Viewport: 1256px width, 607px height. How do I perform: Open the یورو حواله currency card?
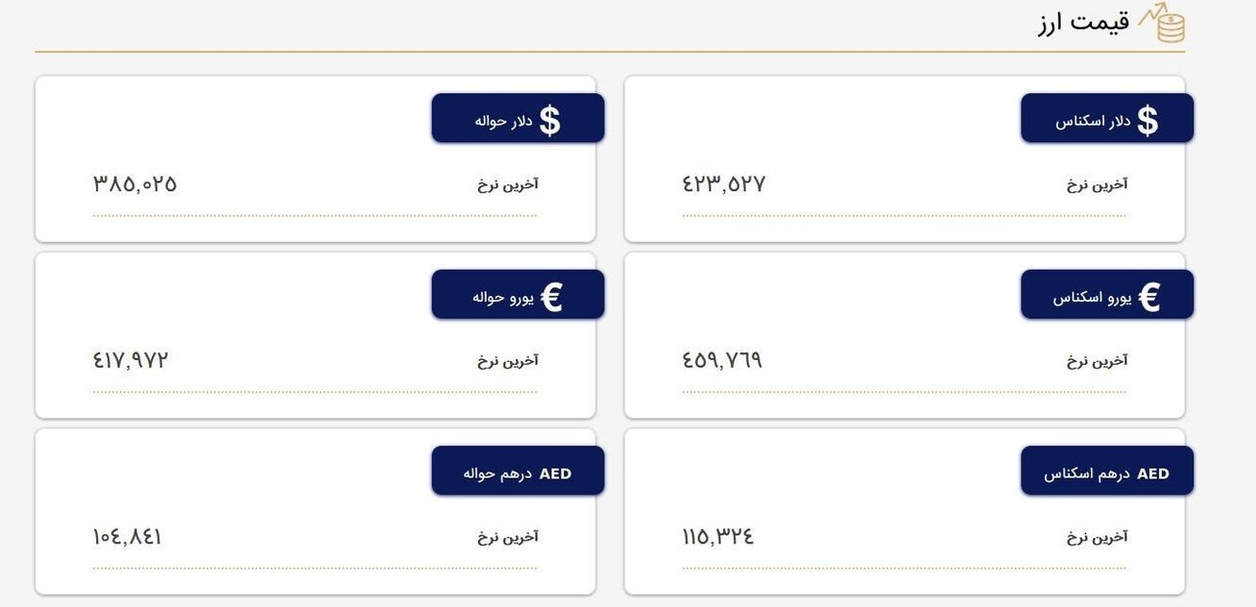(x=314, y=333)
